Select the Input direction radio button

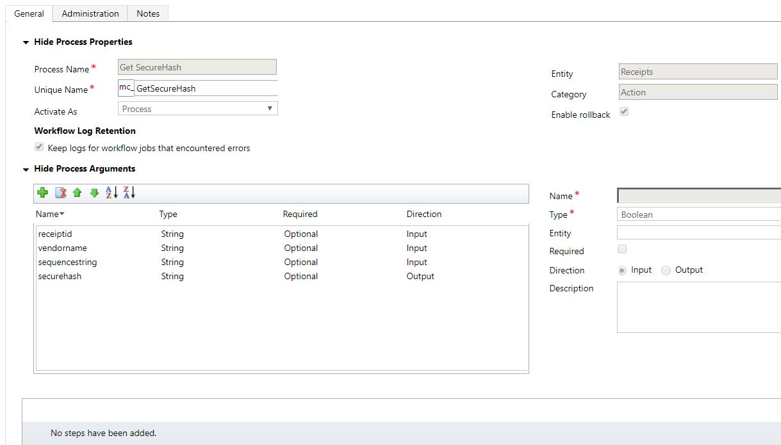[x=622, y=270]
